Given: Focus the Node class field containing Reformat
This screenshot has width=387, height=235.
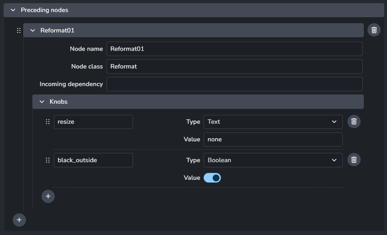Looking at the screenshot, I should click(x=234, y=66).
